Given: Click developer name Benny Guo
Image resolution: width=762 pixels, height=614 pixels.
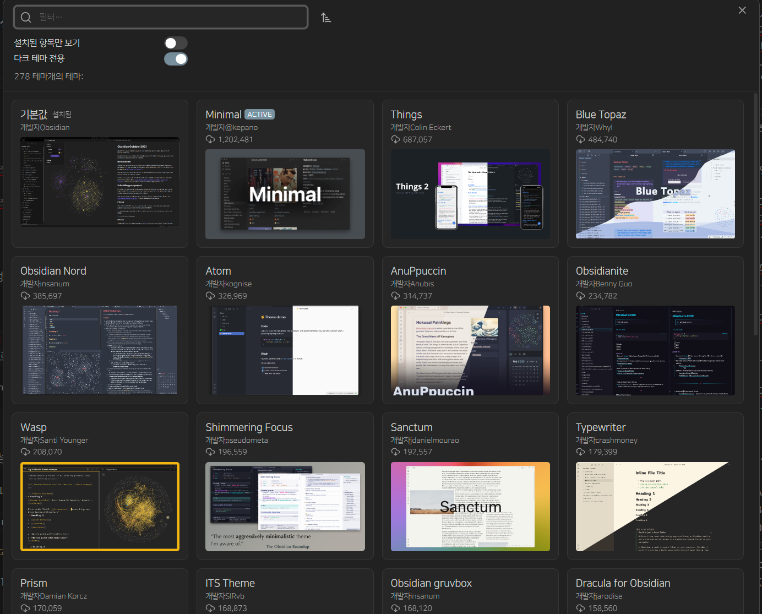Looking at the screenshot, I should (x=614, y=284).
